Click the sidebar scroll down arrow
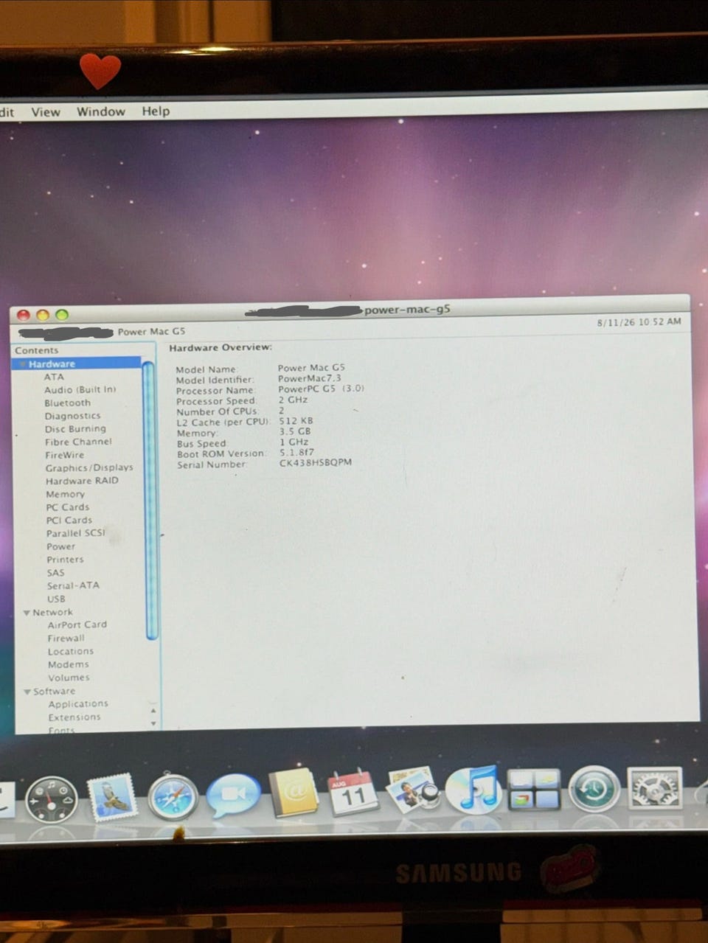The height and width of the screenshot is (943, 708). click(x=153, y=723)
